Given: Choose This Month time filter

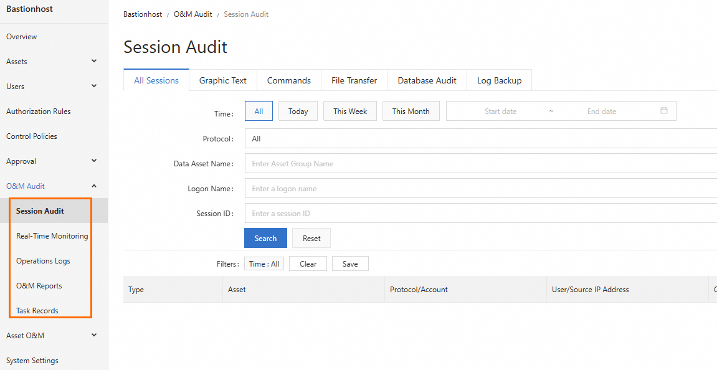Looking at the screenshot, I should click(x=411, y=111).
